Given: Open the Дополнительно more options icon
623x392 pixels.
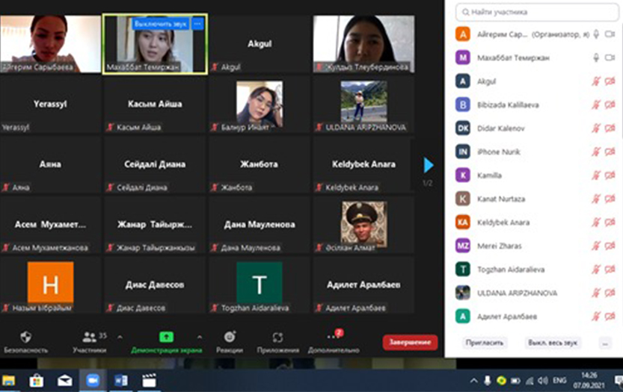Looking at the screenshot, I should 333,337.
